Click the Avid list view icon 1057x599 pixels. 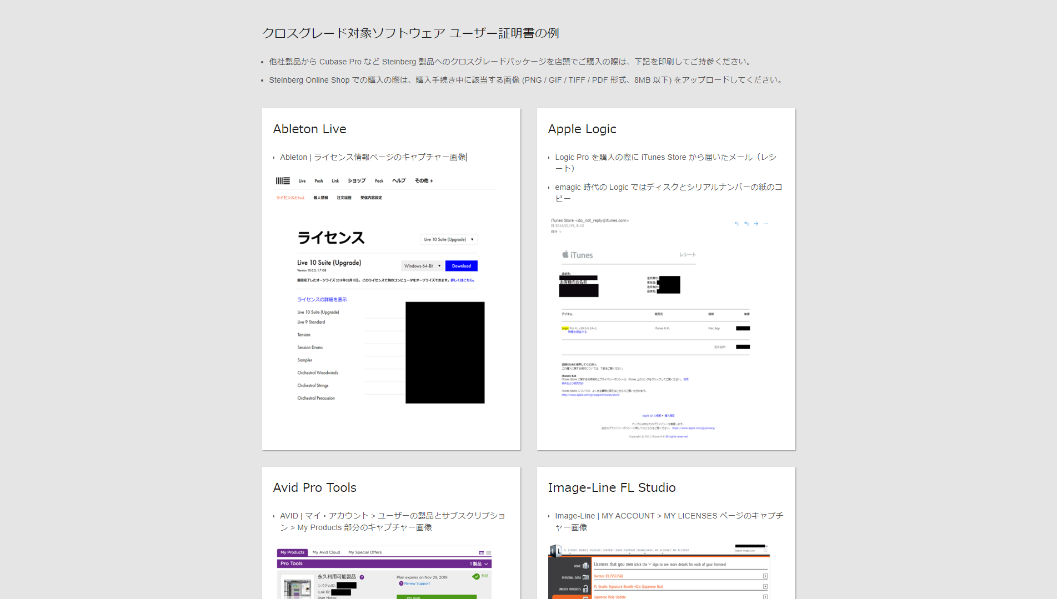click(x=489, y=553)
